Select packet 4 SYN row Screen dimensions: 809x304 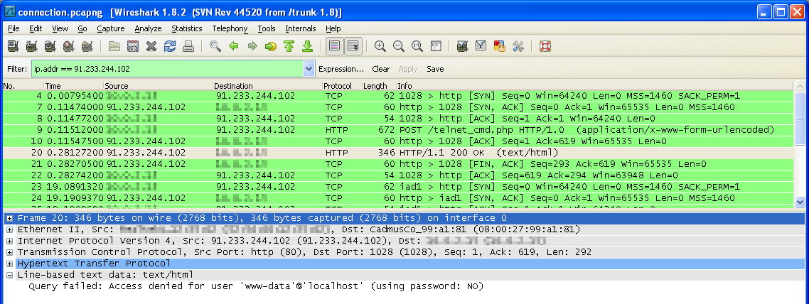[x=398, y=96]
